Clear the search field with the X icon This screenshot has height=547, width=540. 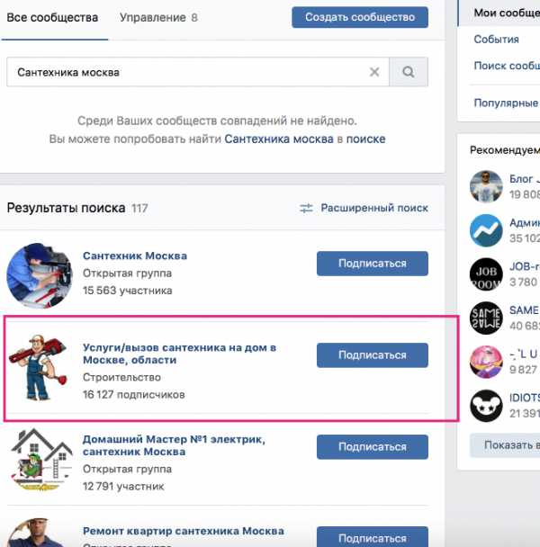pyautogui.click(x=374, y=72)
